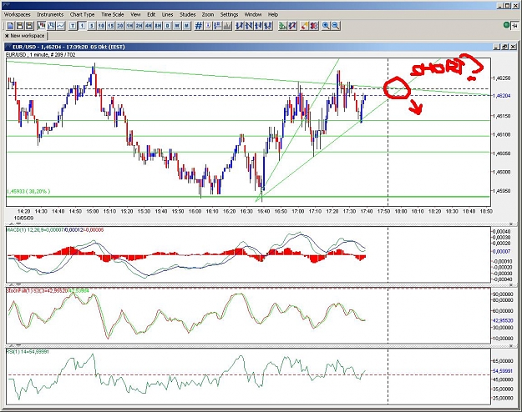Click current price label 1,46204 on axis
The image size is (522, 412).
click(502, 96)
